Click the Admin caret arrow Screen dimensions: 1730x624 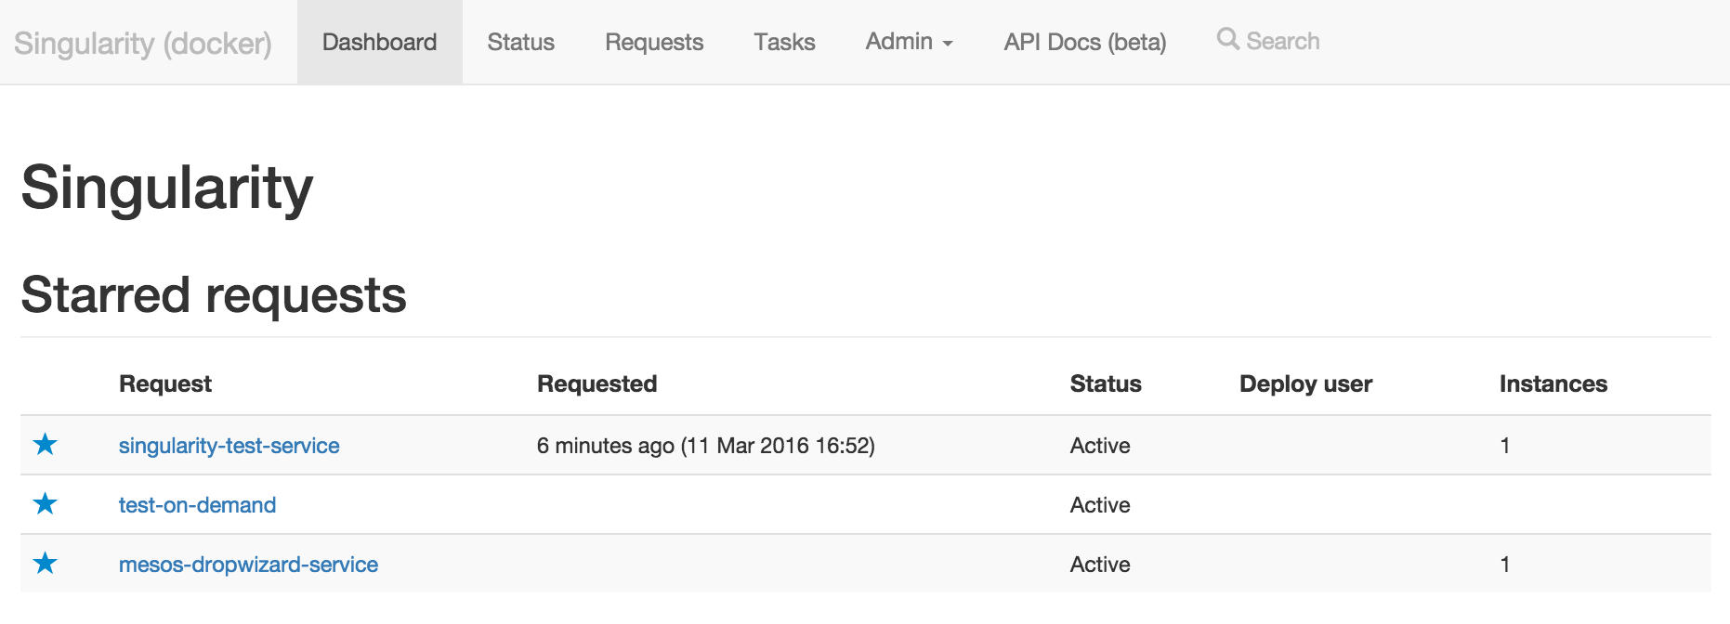947,44
